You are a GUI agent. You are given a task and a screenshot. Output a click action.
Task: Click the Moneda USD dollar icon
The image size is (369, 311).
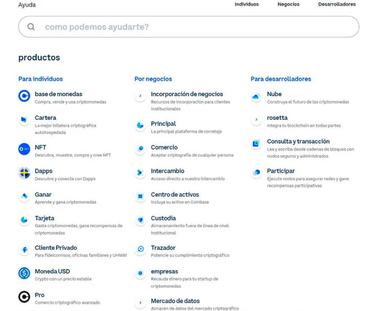[24, 273]
